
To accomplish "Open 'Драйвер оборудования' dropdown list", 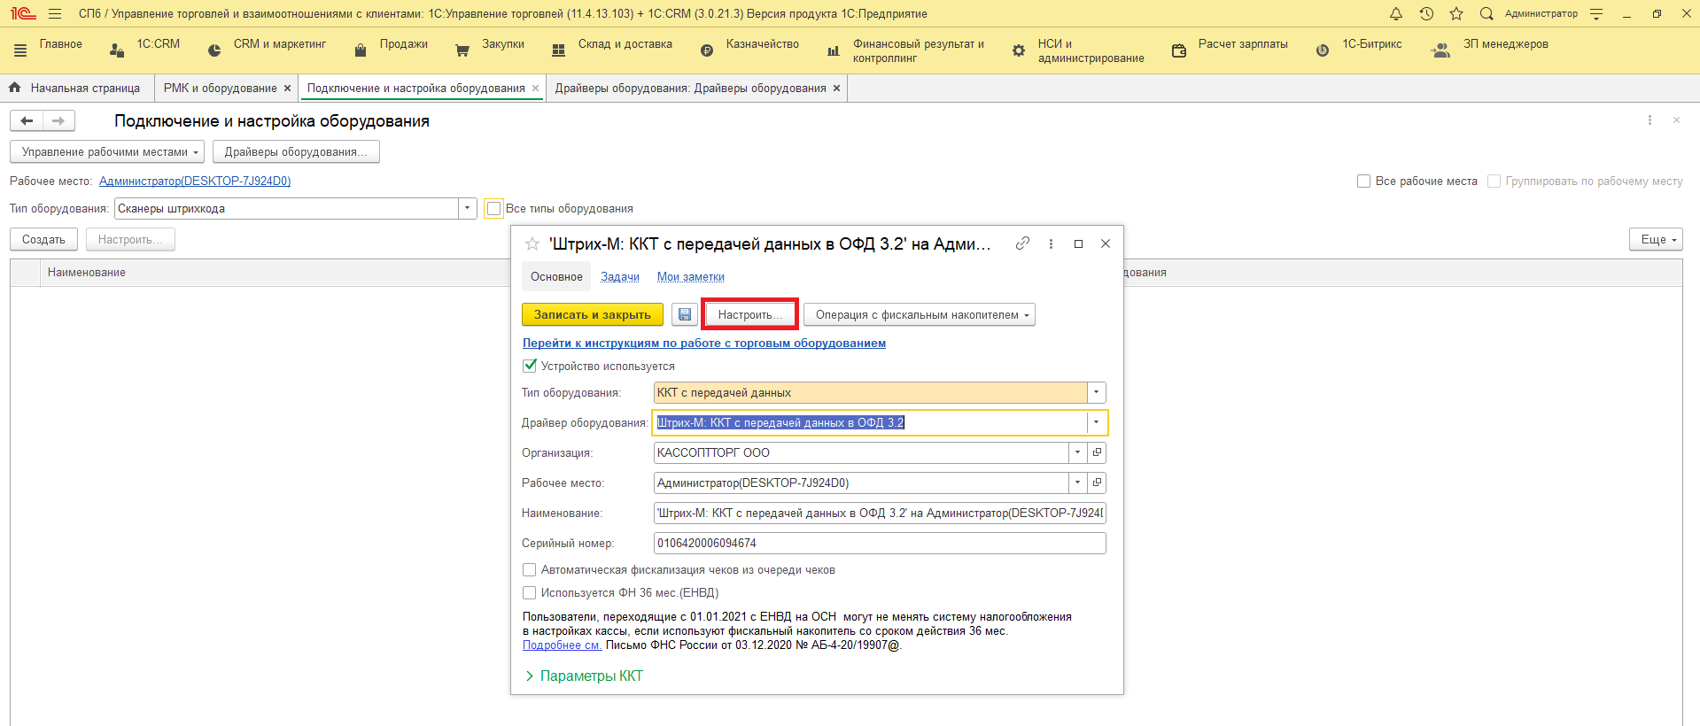I will coord(1096,422).
